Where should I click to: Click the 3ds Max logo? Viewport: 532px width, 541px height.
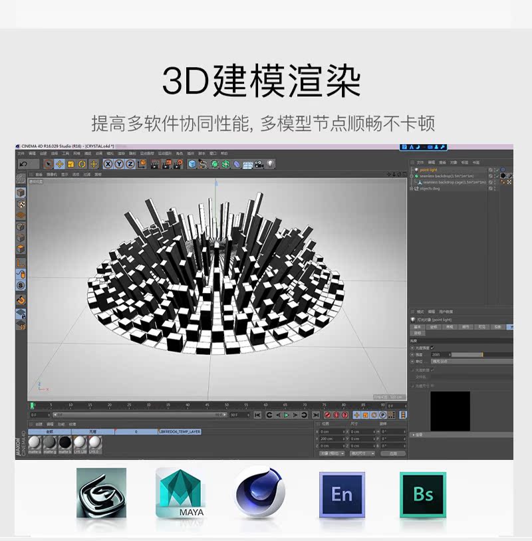tap(101, 492)
